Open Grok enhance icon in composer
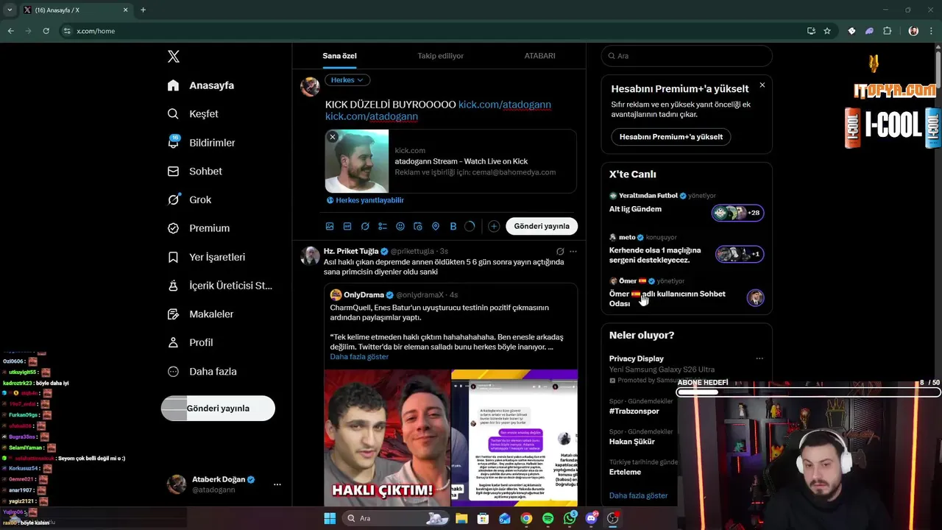Image resolution: width=942 pixels, height=530 pixels. [x=365, y=226]
